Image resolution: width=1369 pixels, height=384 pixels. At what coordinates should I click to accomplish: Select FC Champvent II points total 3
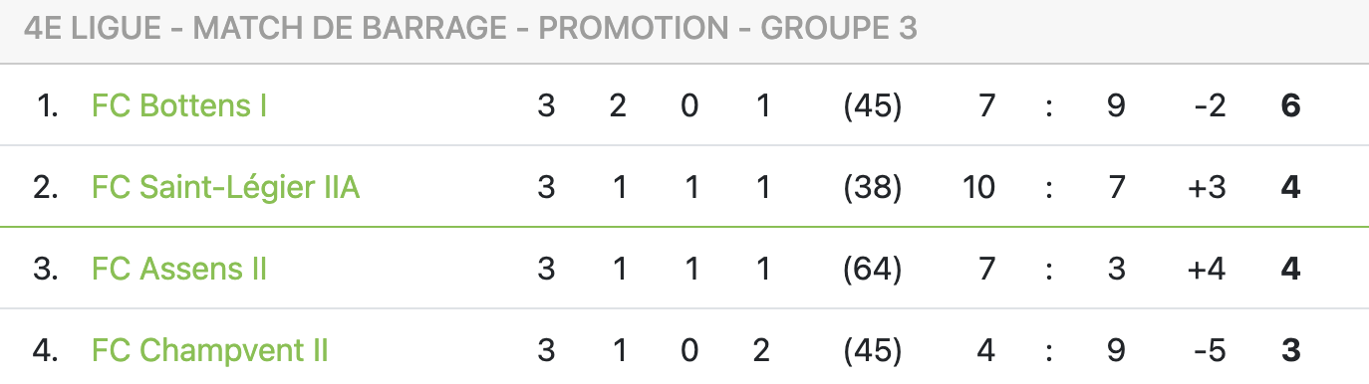(1291, 350)
